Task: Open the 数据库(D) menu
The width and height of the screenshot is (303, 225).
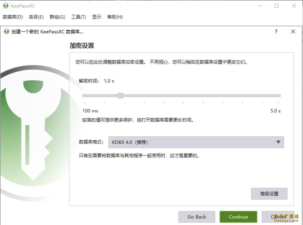Action: pyautogui.click(x=13, y=17)
